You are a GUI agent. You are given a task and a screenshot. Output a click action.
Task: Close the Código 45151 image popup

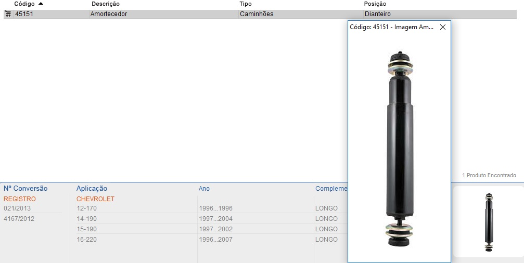pos(443,28)
